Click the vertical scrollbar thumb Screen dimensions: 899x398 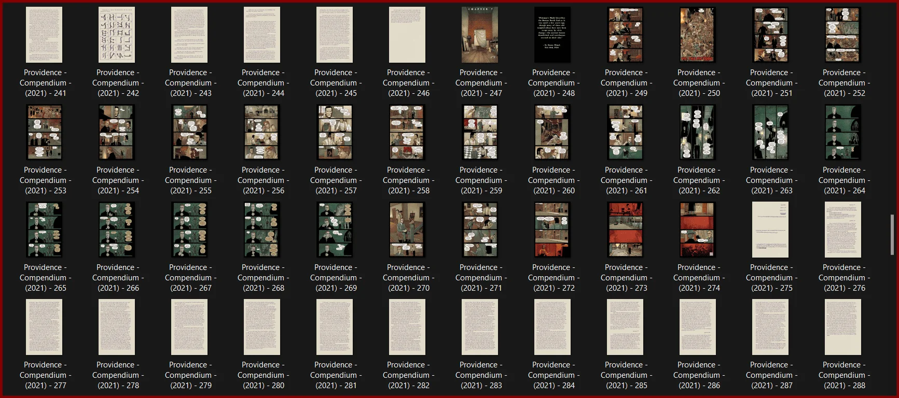(892, 234)
